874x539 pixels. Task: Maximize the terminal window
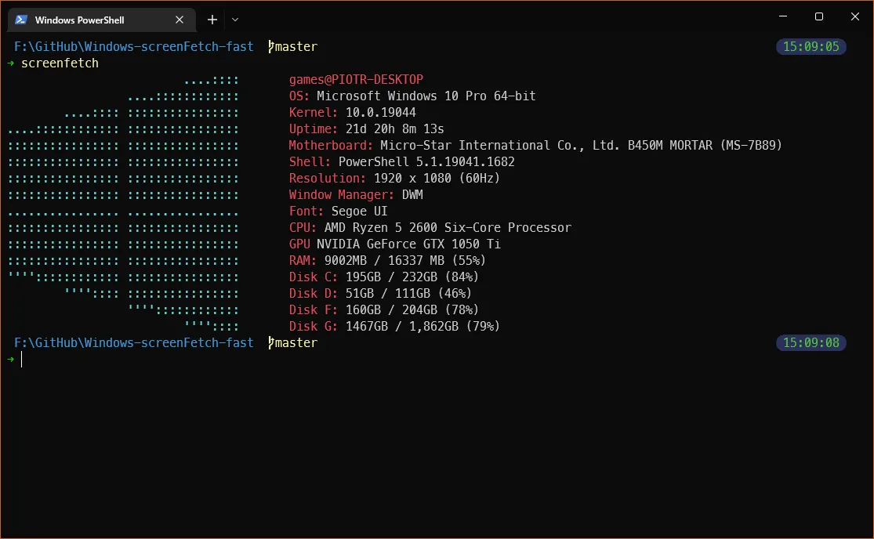(818, 16)
